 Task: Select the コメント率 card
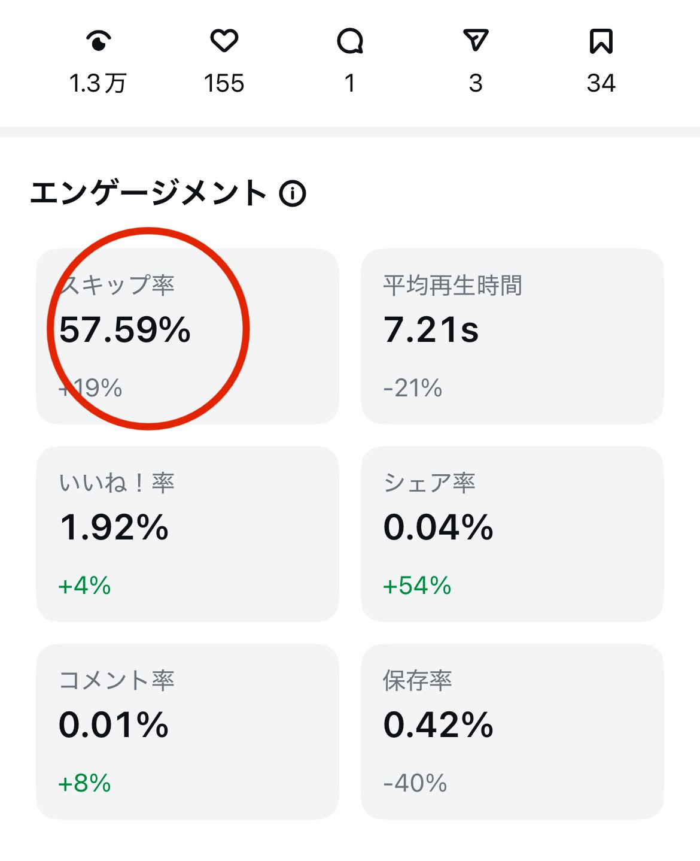coord(187,732)
